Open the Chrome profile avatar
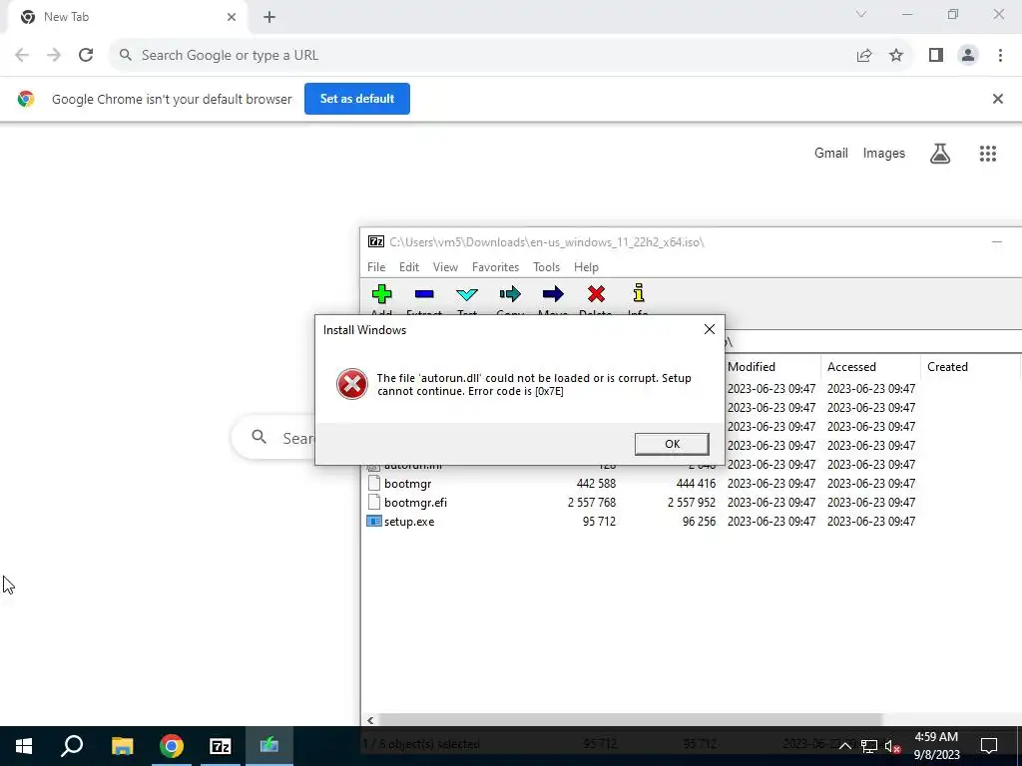The width and height of the screenshot is (1022, 766). pos(968,56)
